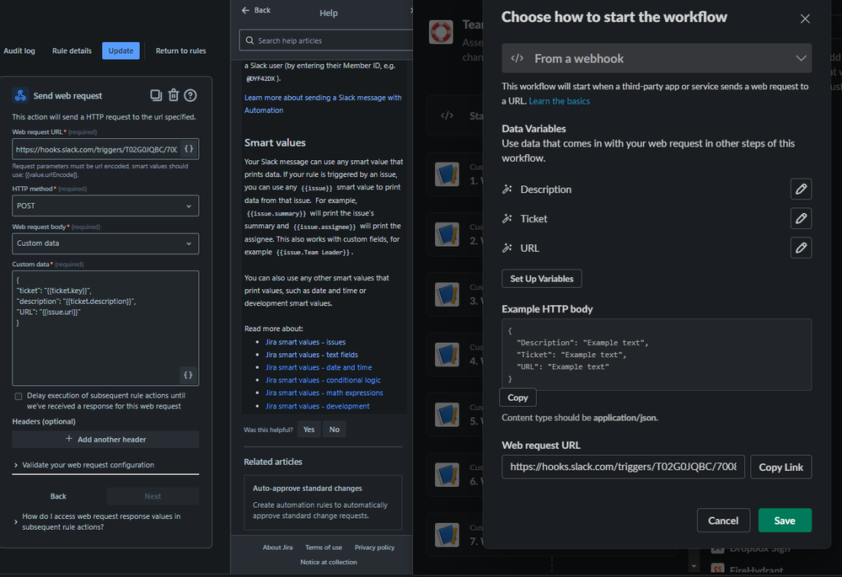Screen dimensions: 842x577
Task: Click the Update button
Action: click(x=121, y=51)
